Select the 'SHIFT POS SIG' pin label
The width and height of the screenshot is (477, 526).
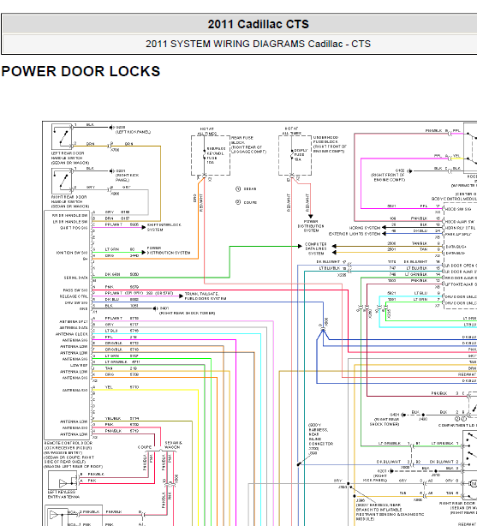74,228
